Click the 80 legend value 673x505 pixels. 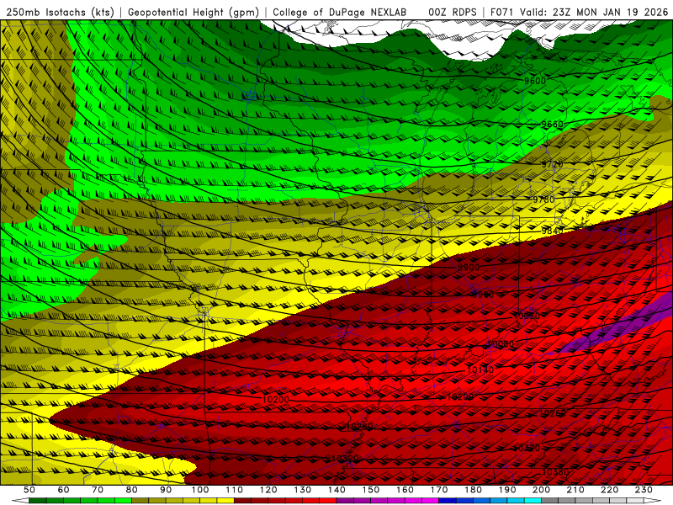click(132, 490)
